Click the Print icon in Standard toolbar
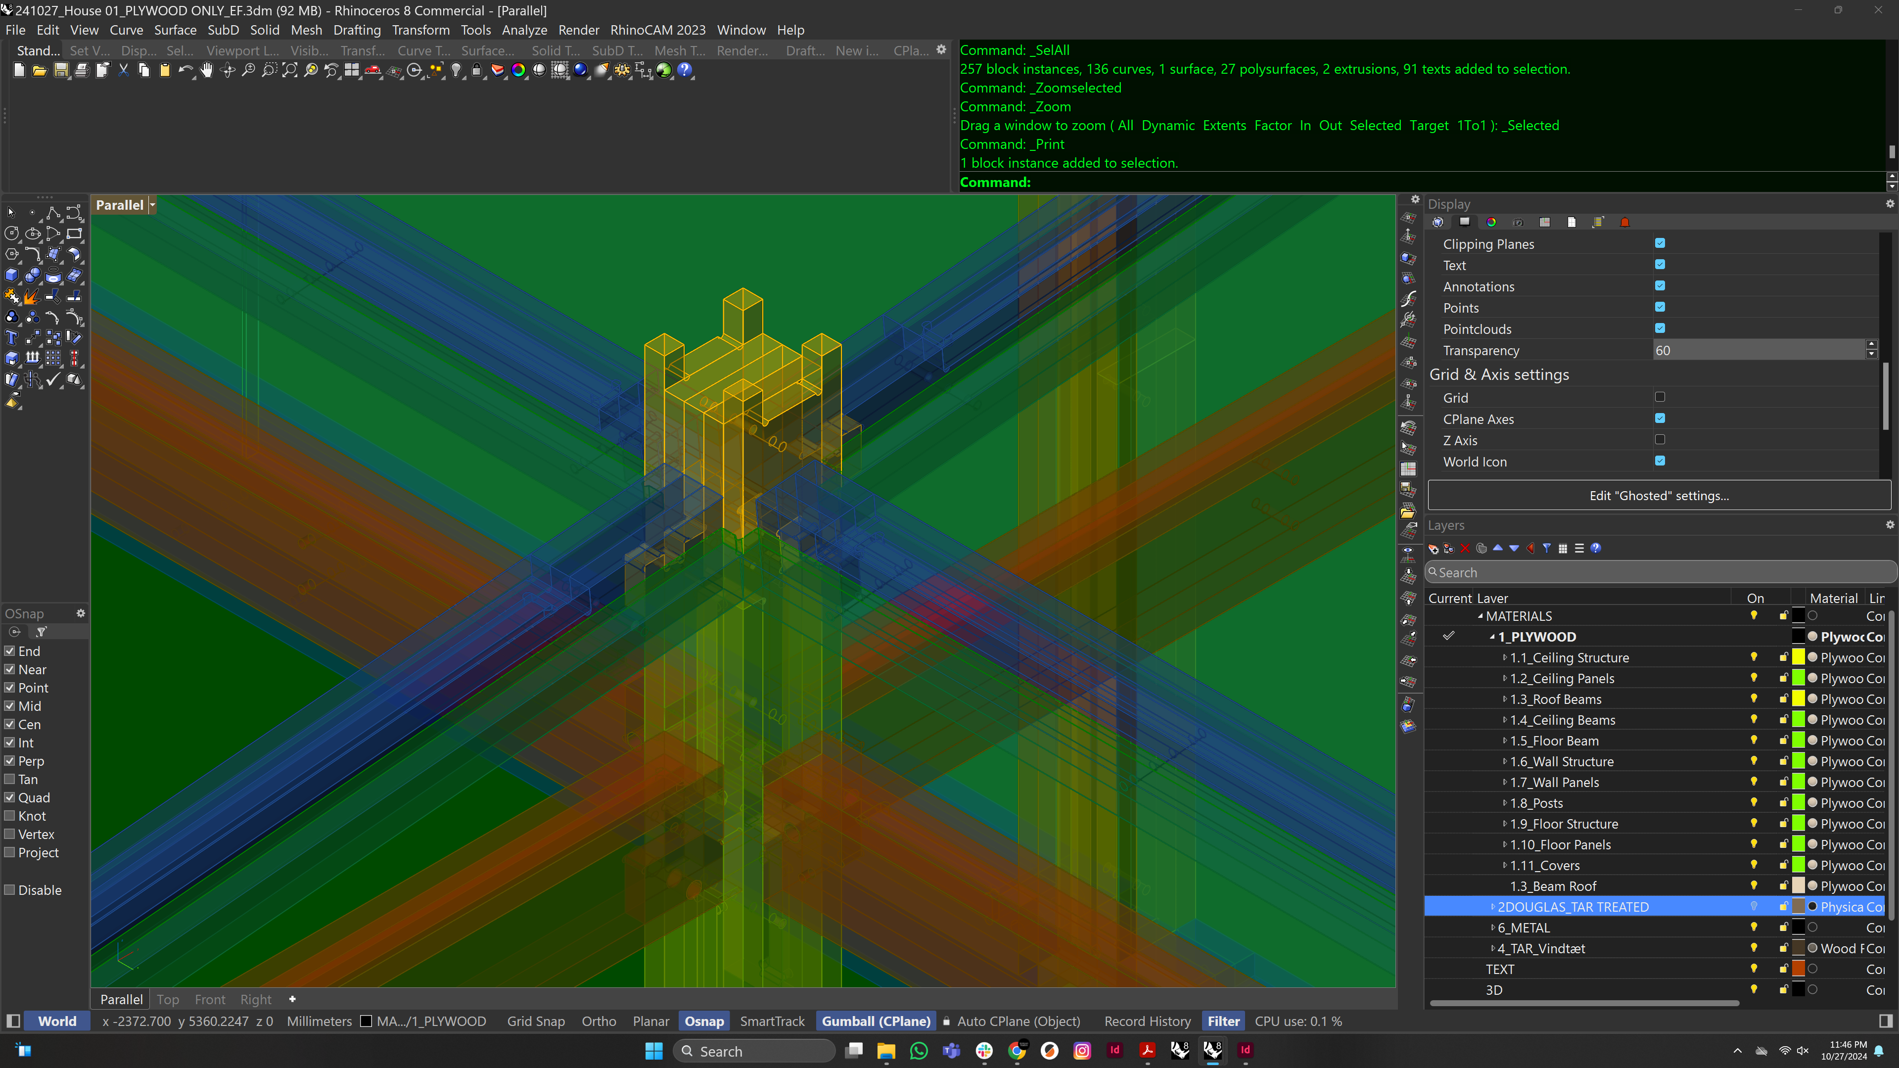 (82, 70)
